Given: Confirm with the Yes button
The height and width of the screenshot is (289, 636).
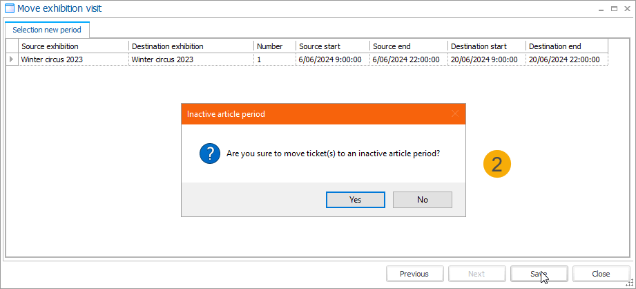Looking at the screenshot, I should [x=355, y=199].
